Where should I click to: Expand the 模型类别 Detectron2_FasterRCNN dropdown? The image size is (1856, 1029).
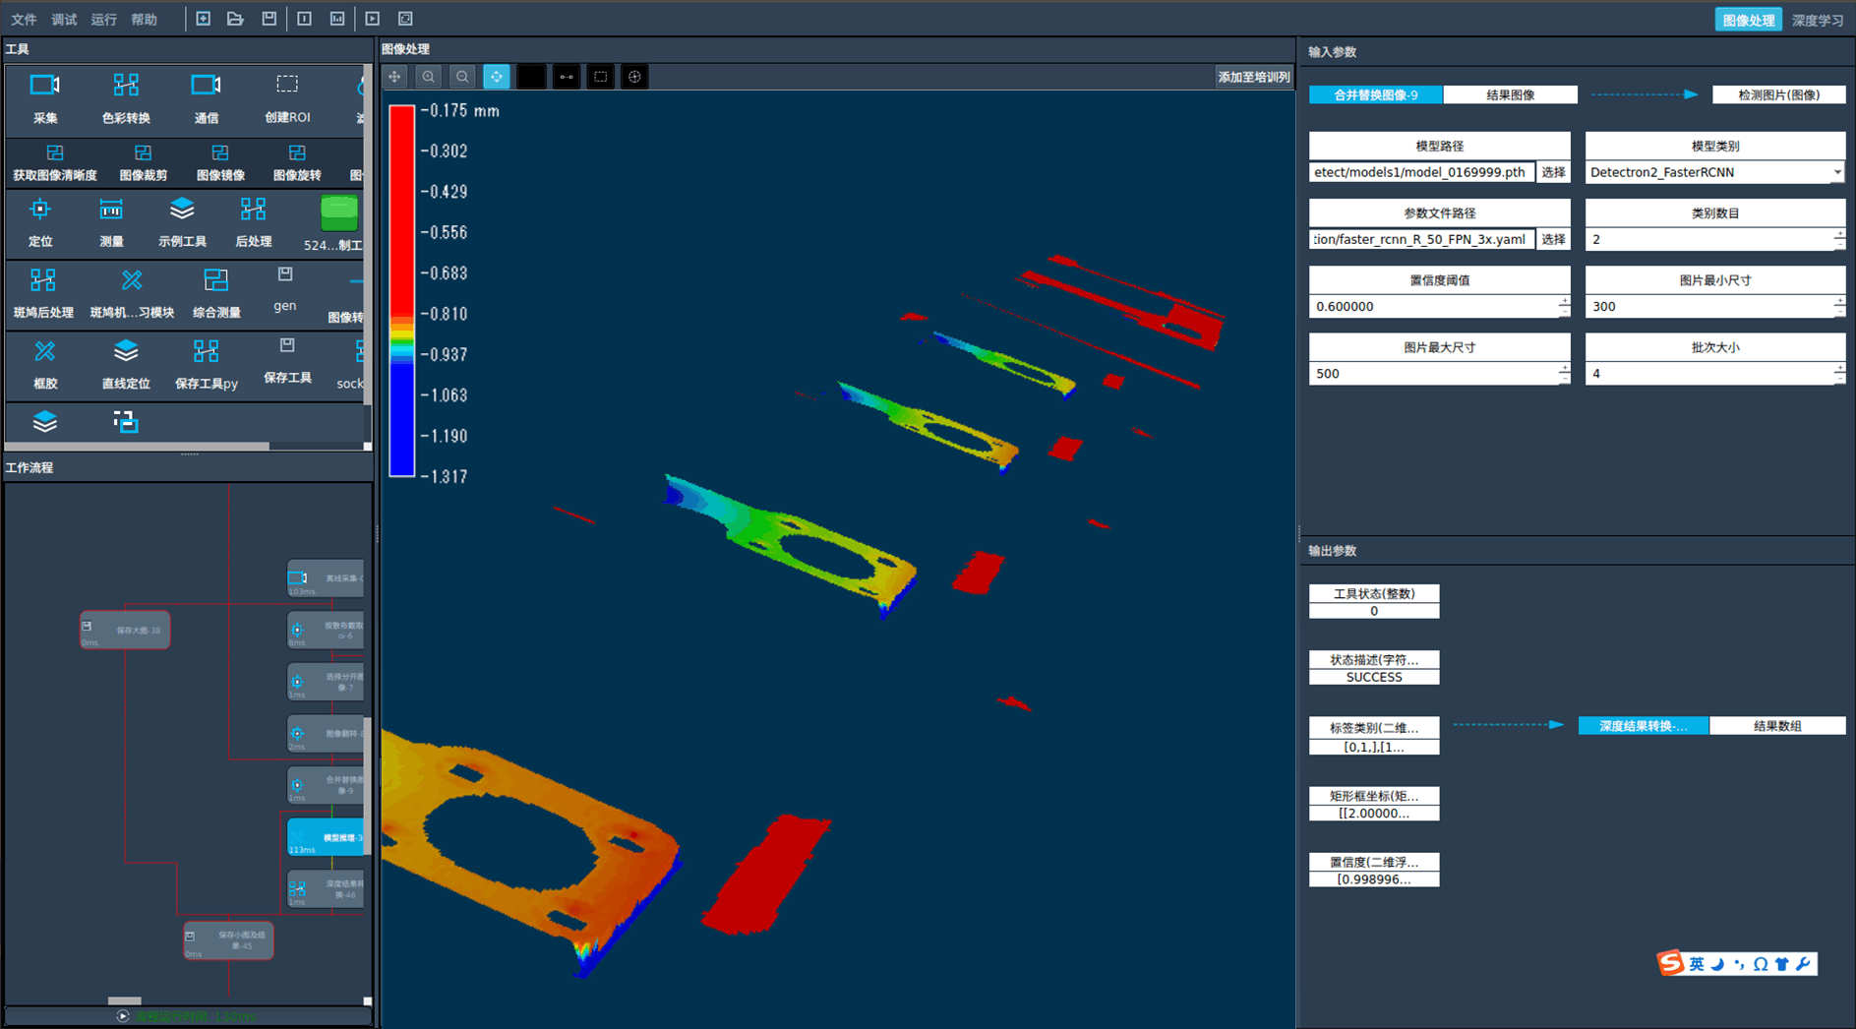click(1836, 172)
